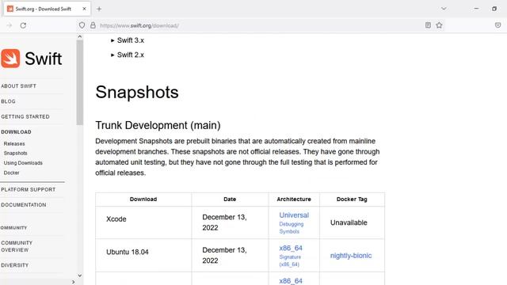This screenshot has height=285, width=507.
Task: Open the tracking protection shield icon
Action: (82, 25)
